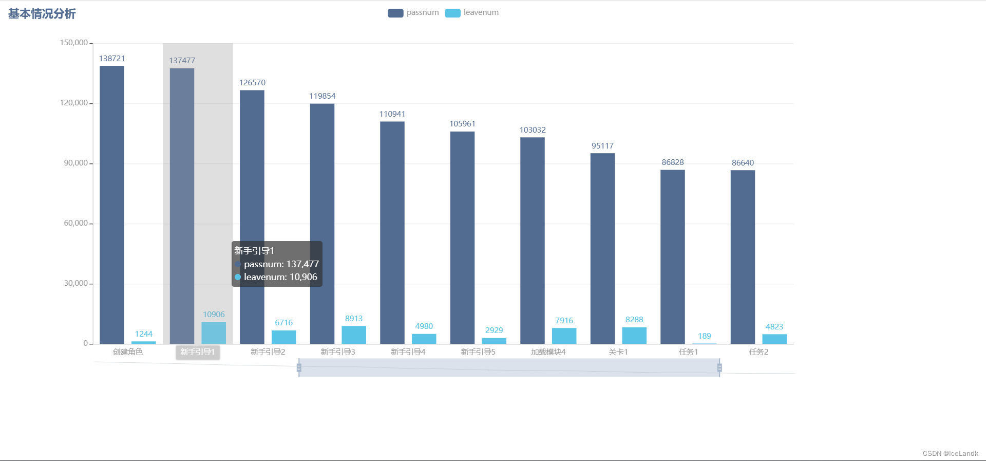986x461 pixels.
Task: Click the 新手引导5 leavenum bar labeled 2929
Action: (494, 341)
